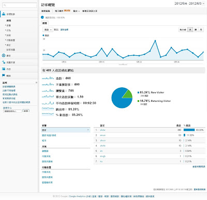The height and width of the screenshot is (200, 207).
Task: Click the sparkline beside the 468 visits metric
Action: pos(48,78)
